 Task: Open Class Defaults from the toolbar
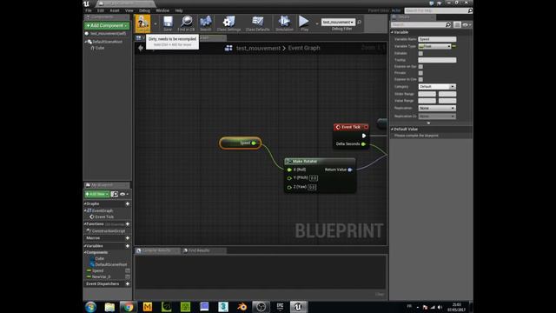[257, 23]
